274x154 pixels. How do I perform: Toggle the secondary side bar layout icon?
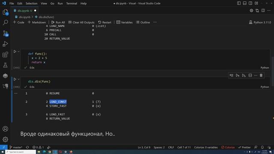pos(250,3)
